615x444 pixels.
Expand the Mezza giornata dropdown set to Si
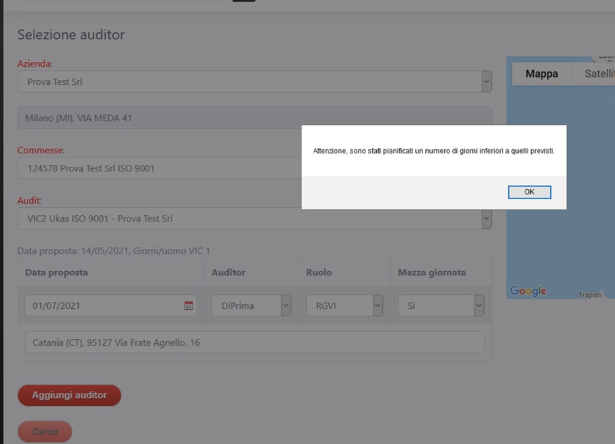[441, 305]
